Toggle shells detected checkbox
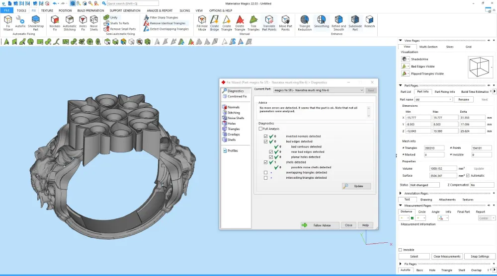The image size is (497, 276). [x=265, y=162]
